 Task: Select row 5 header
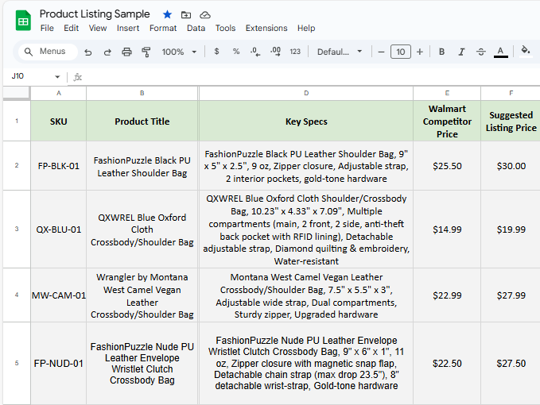[17, 363]
